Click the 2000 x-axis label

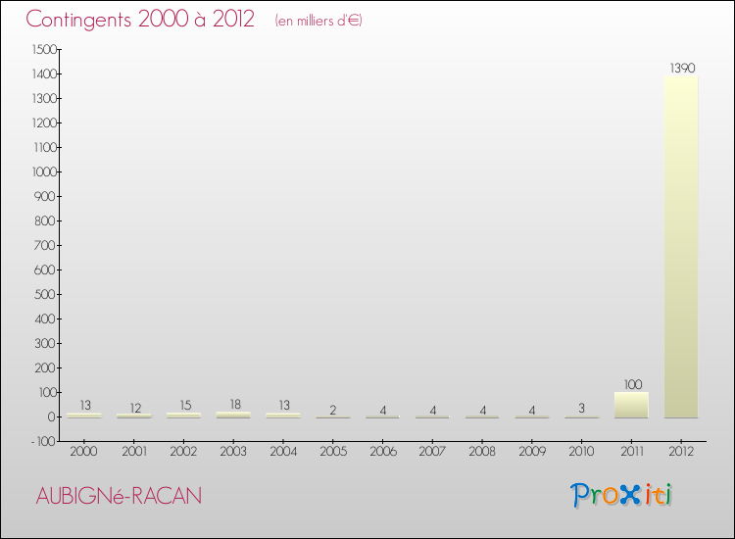tap(83, 452)
